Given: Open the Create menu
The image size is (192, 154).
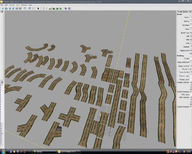Looking at the screenshot, I should pyautogui.click(x=12, y=5).
